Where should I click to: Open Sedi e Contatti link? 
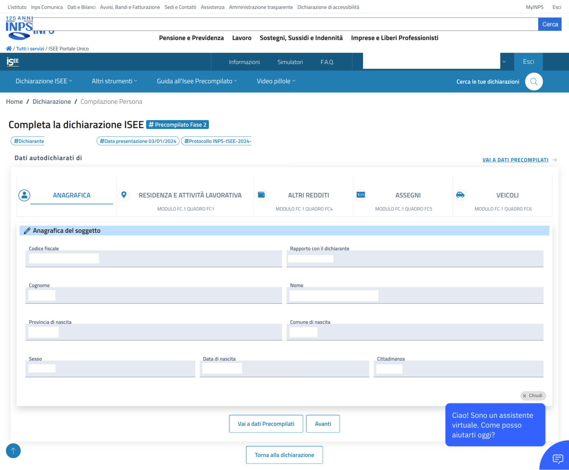point(180,7)
